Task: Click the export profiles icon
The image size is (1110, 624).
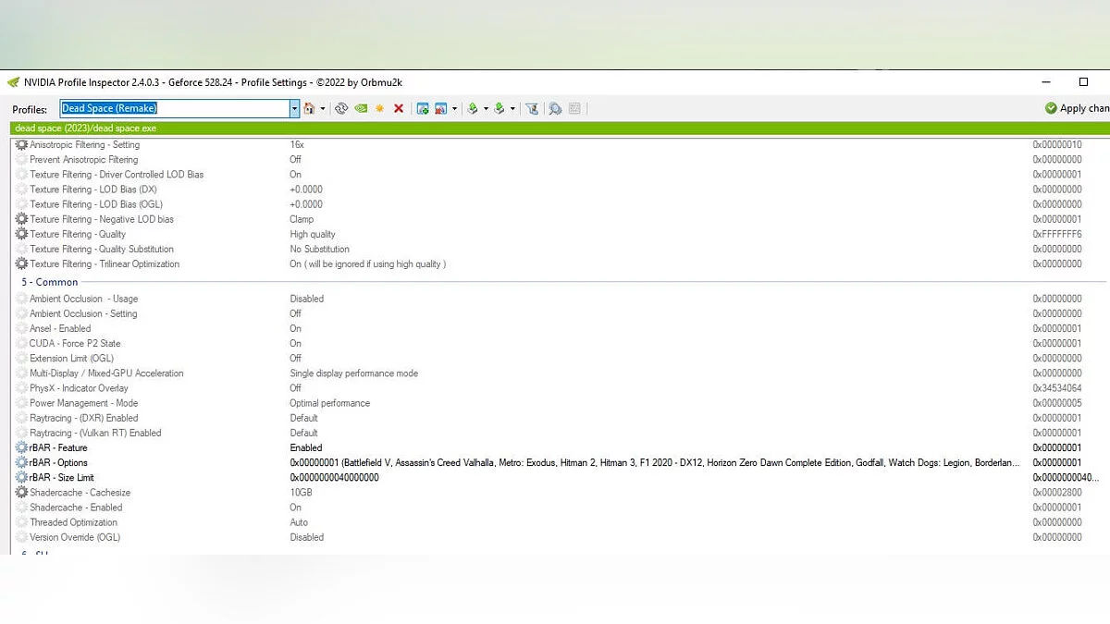Action: click(x=472, y=108)
